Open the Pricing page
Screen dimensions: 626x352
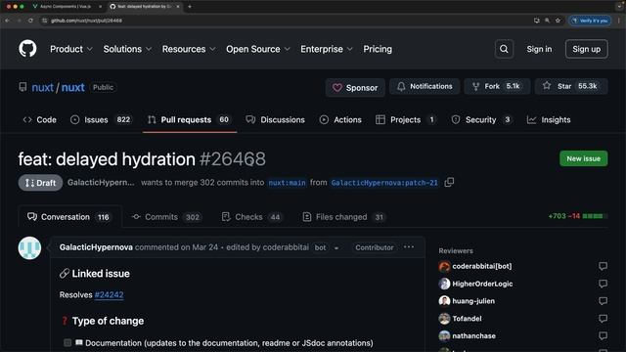pyautogui.click(x=378, y=49)
